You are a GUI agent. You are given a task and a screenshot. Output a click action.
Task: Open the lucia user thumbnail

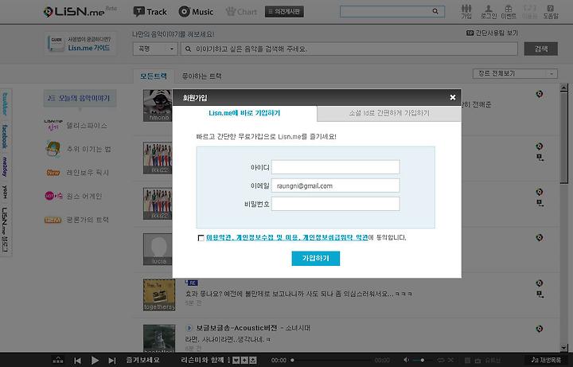click(158, 249)
